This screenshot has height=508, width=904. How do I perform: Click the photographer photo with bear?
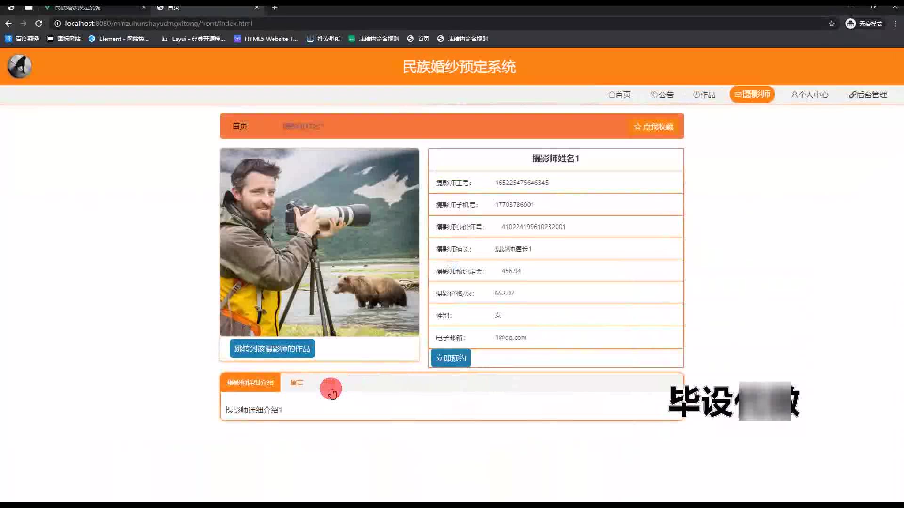coord(319,242)
